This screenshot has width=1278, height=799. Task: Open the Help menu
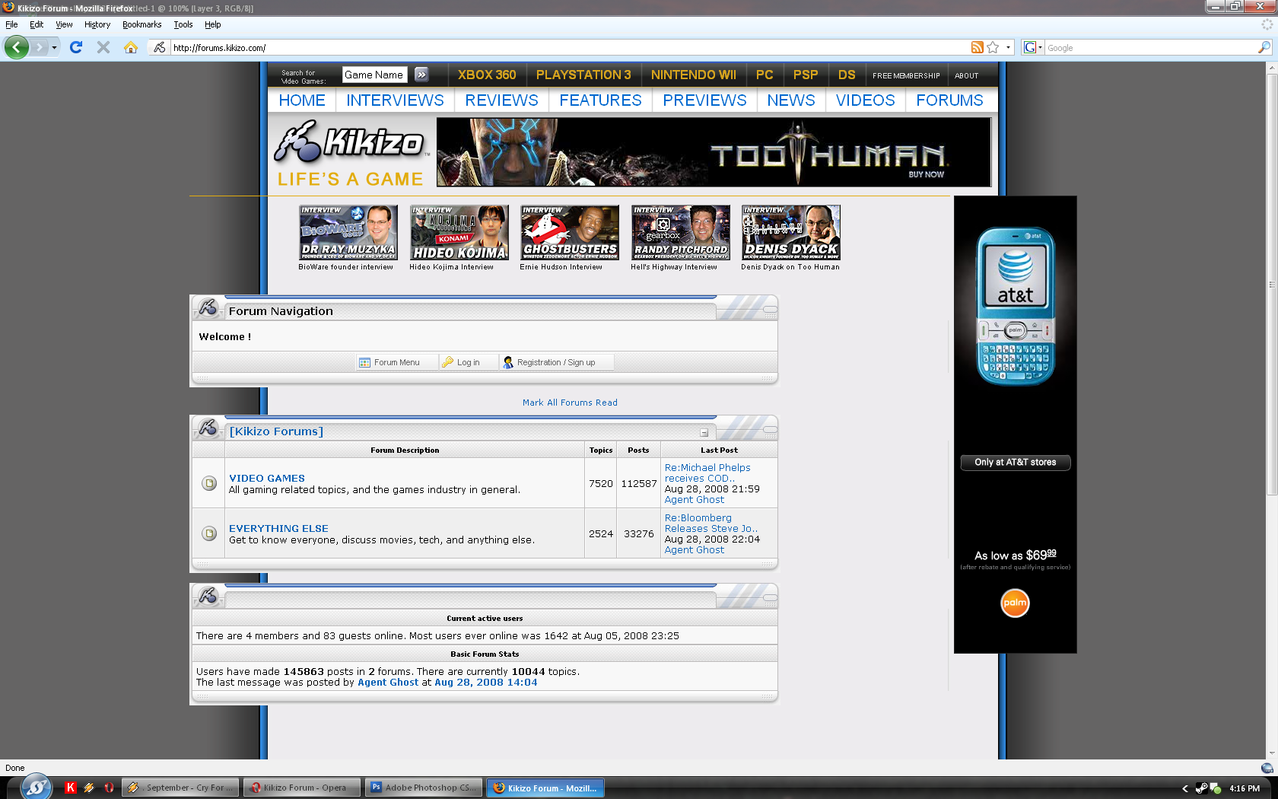(x=213, y=24)
